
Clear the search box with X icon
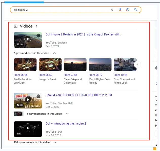[112, 10]
